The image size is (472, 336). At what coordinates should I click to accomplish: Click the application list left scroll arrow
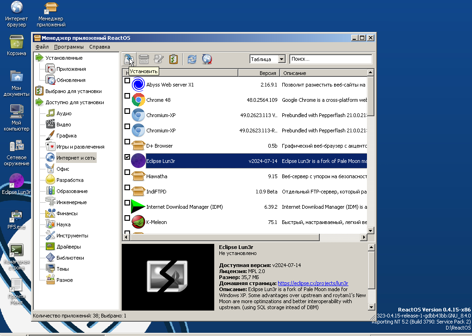coord(126,237)
